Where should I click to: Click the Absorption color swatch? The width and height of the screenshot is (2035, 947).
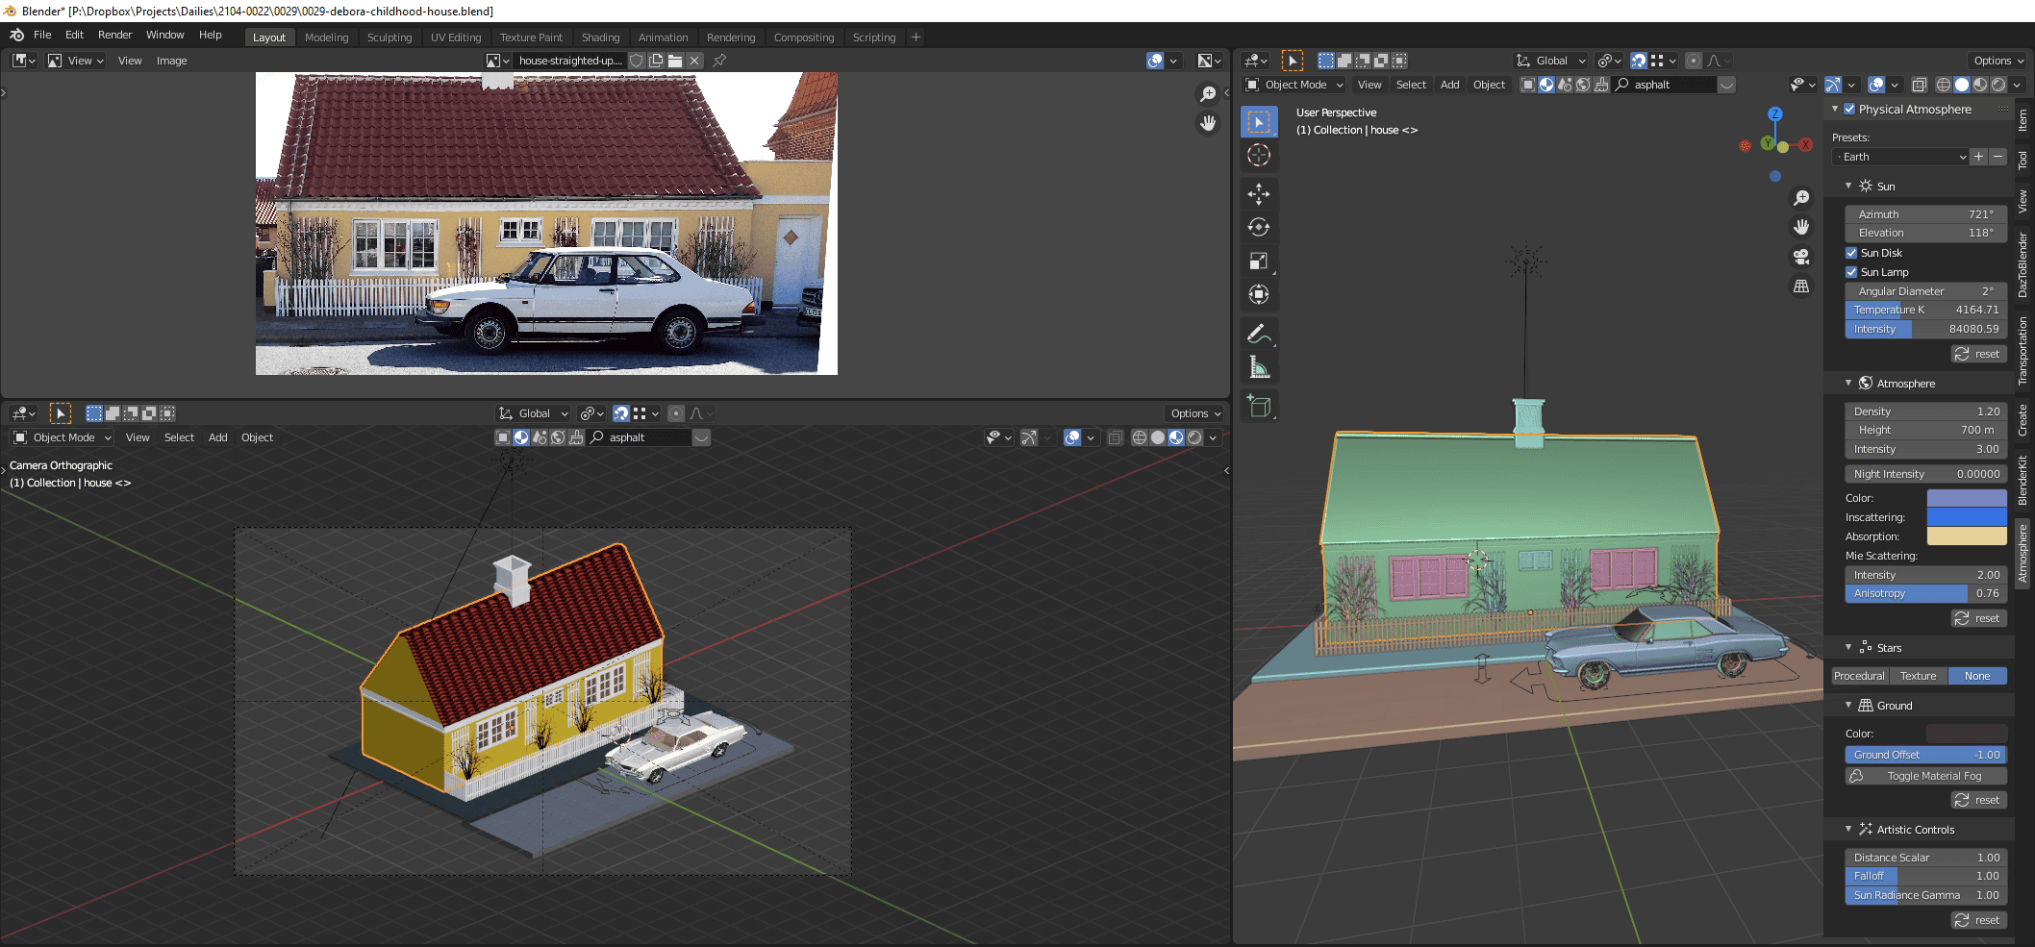[1967, 536]
